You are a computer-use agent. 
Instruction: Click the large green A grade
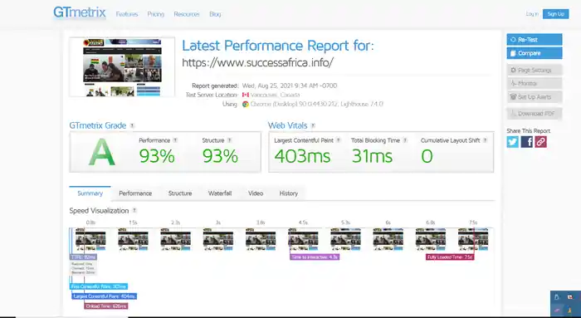pos(101,152)
